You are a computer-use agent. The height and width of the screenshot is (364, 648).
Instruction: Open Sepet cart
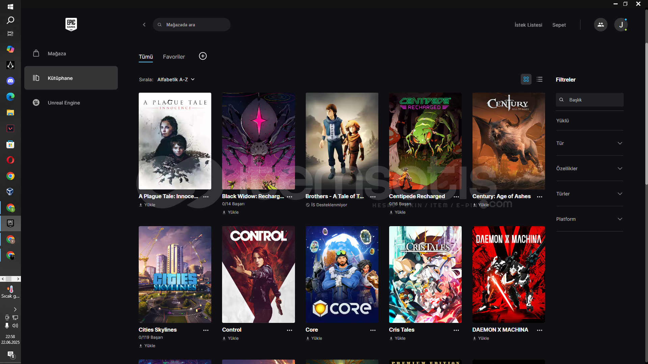[559, 25]
